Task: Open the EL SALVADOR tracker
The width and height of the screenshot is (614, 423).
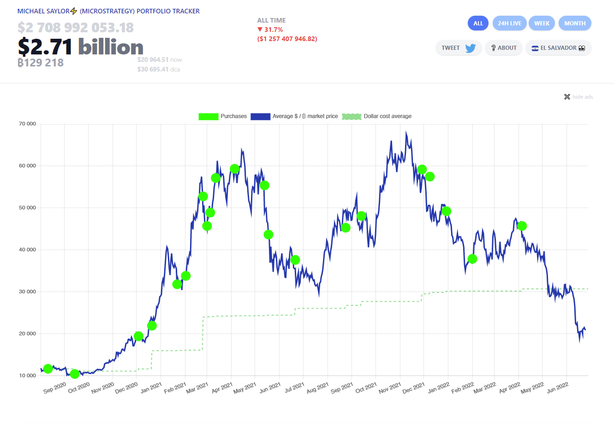Action: (558, 48)
